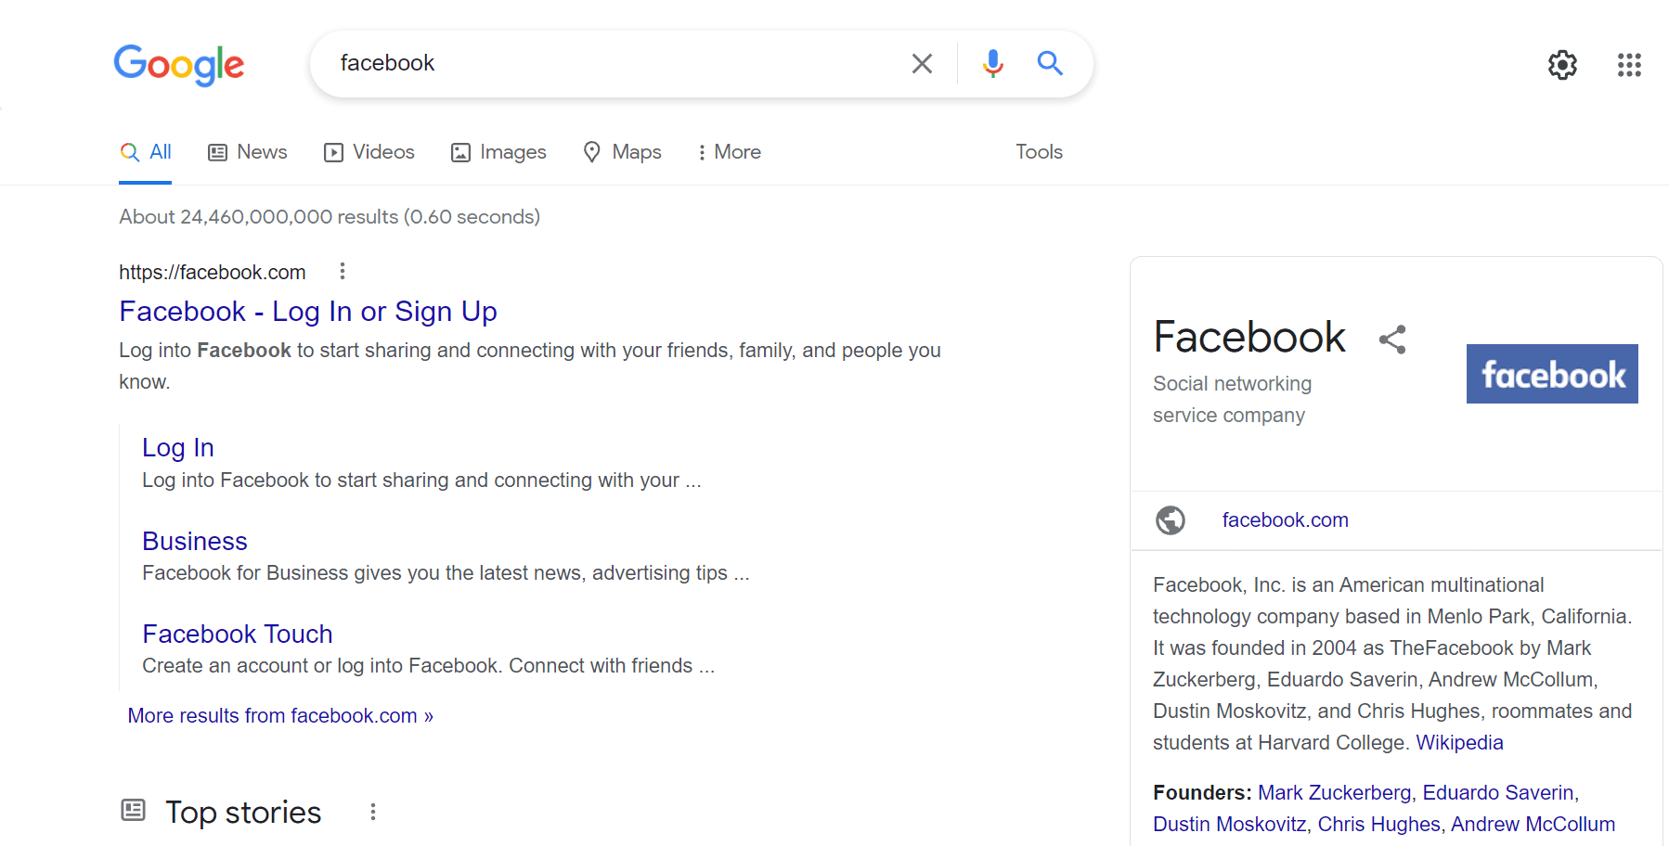Select the Videos camera icon tab
The width and height of the screenshot is (1669, 846).
pyautogui.click(x=333, y=151)
